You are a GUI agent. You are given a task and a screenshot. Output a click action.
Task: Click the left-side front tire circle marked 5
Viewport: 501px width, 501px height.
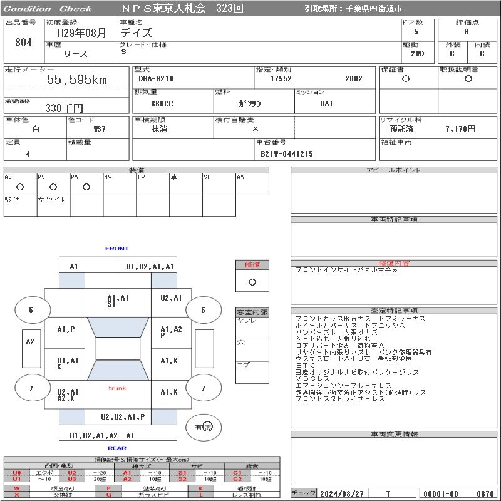[x=30, y=310]
